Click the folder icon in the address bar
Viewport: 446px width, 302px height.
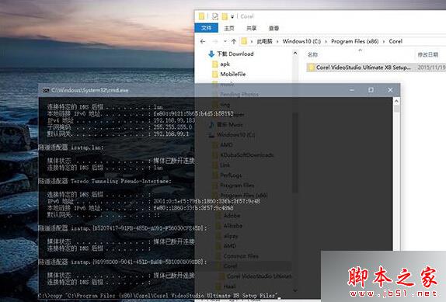point(244,41)
